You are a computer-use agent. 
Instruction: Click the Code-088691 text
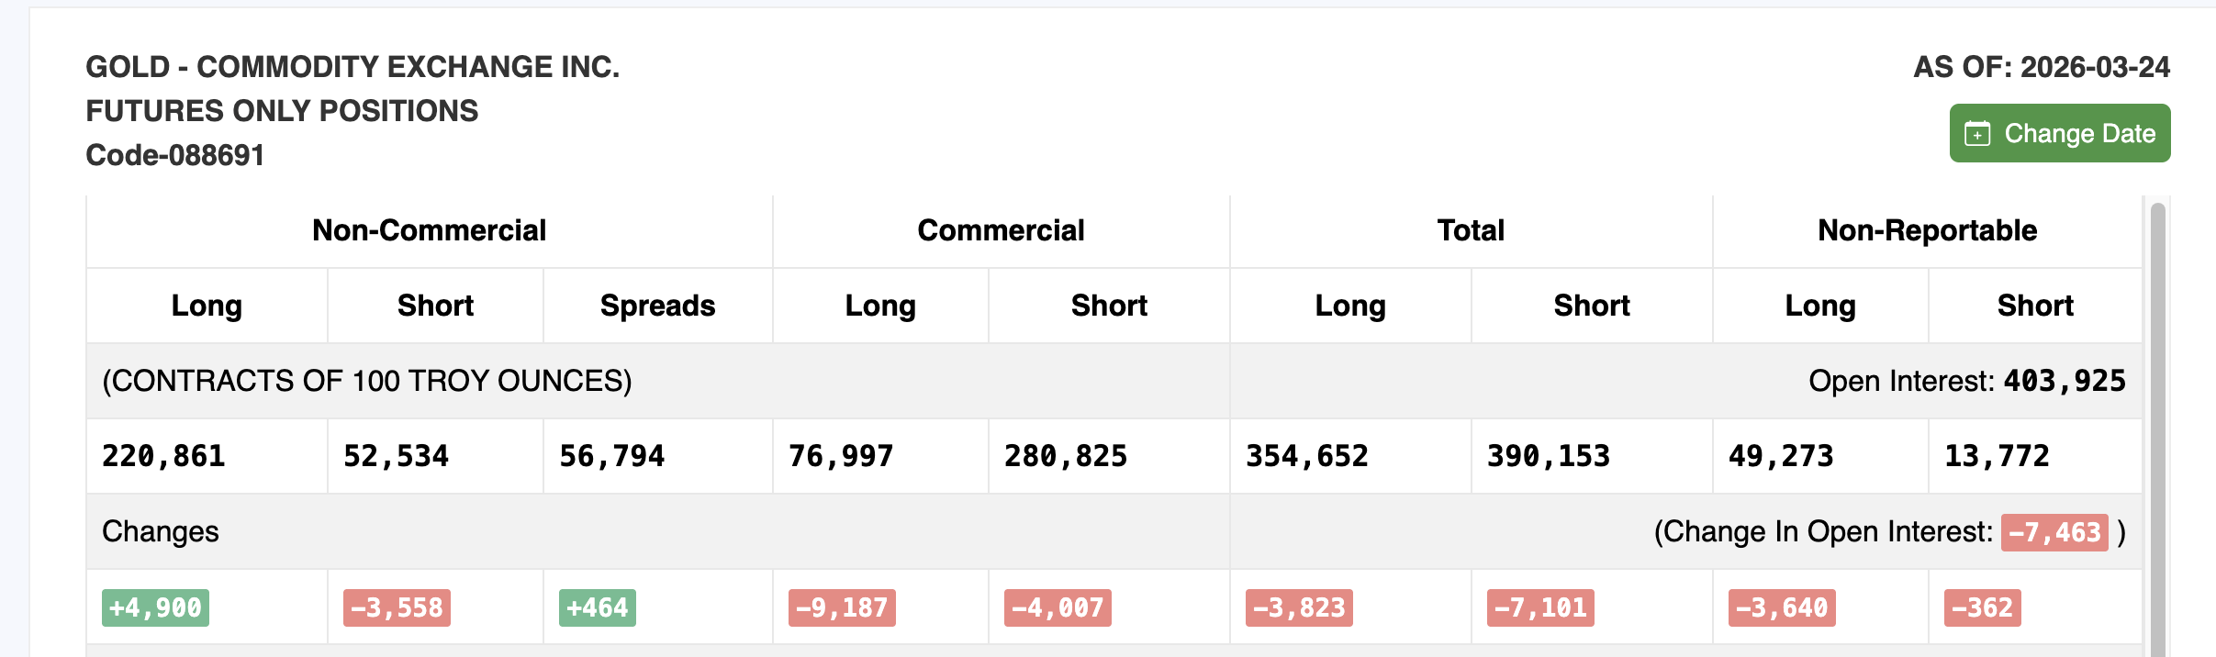[x=174, y=155]
